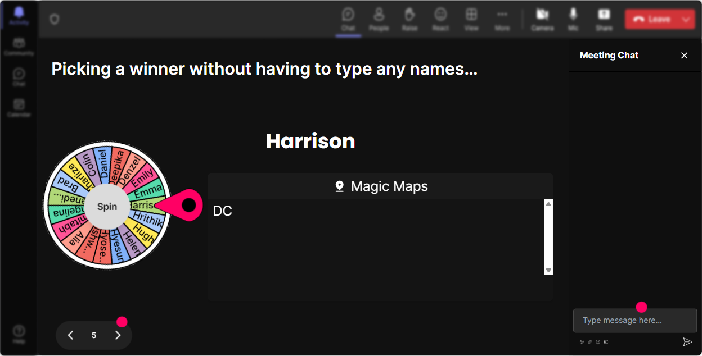702x356 pixels.
Task: Open Help at the sidebar bottom
Action: pyautogui.click(x=19, y=334)
